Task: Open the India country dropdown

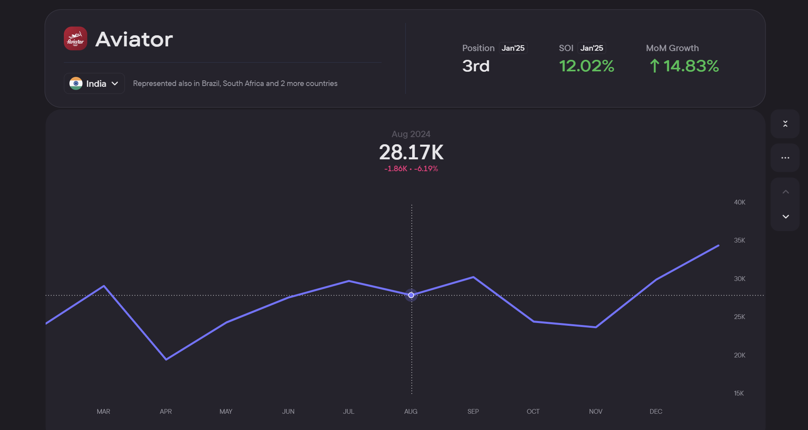Action: click(x=94, y=83)
